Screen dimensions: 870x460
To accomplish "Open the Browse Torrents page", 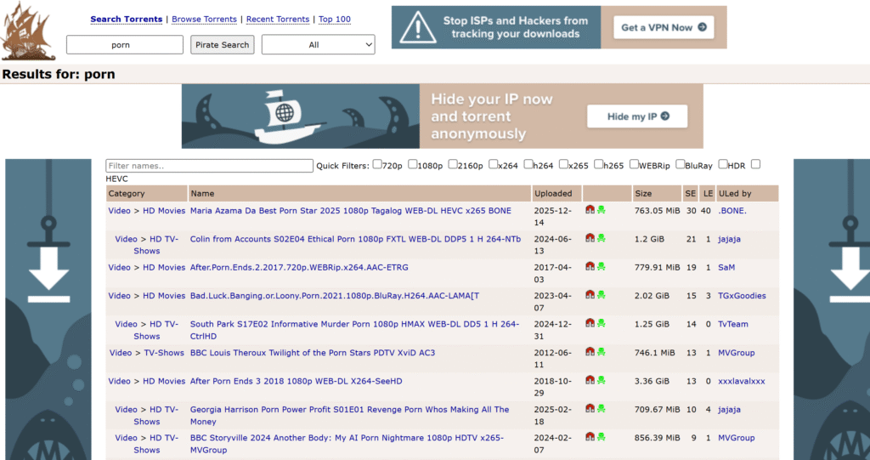I will coord(205,20).
